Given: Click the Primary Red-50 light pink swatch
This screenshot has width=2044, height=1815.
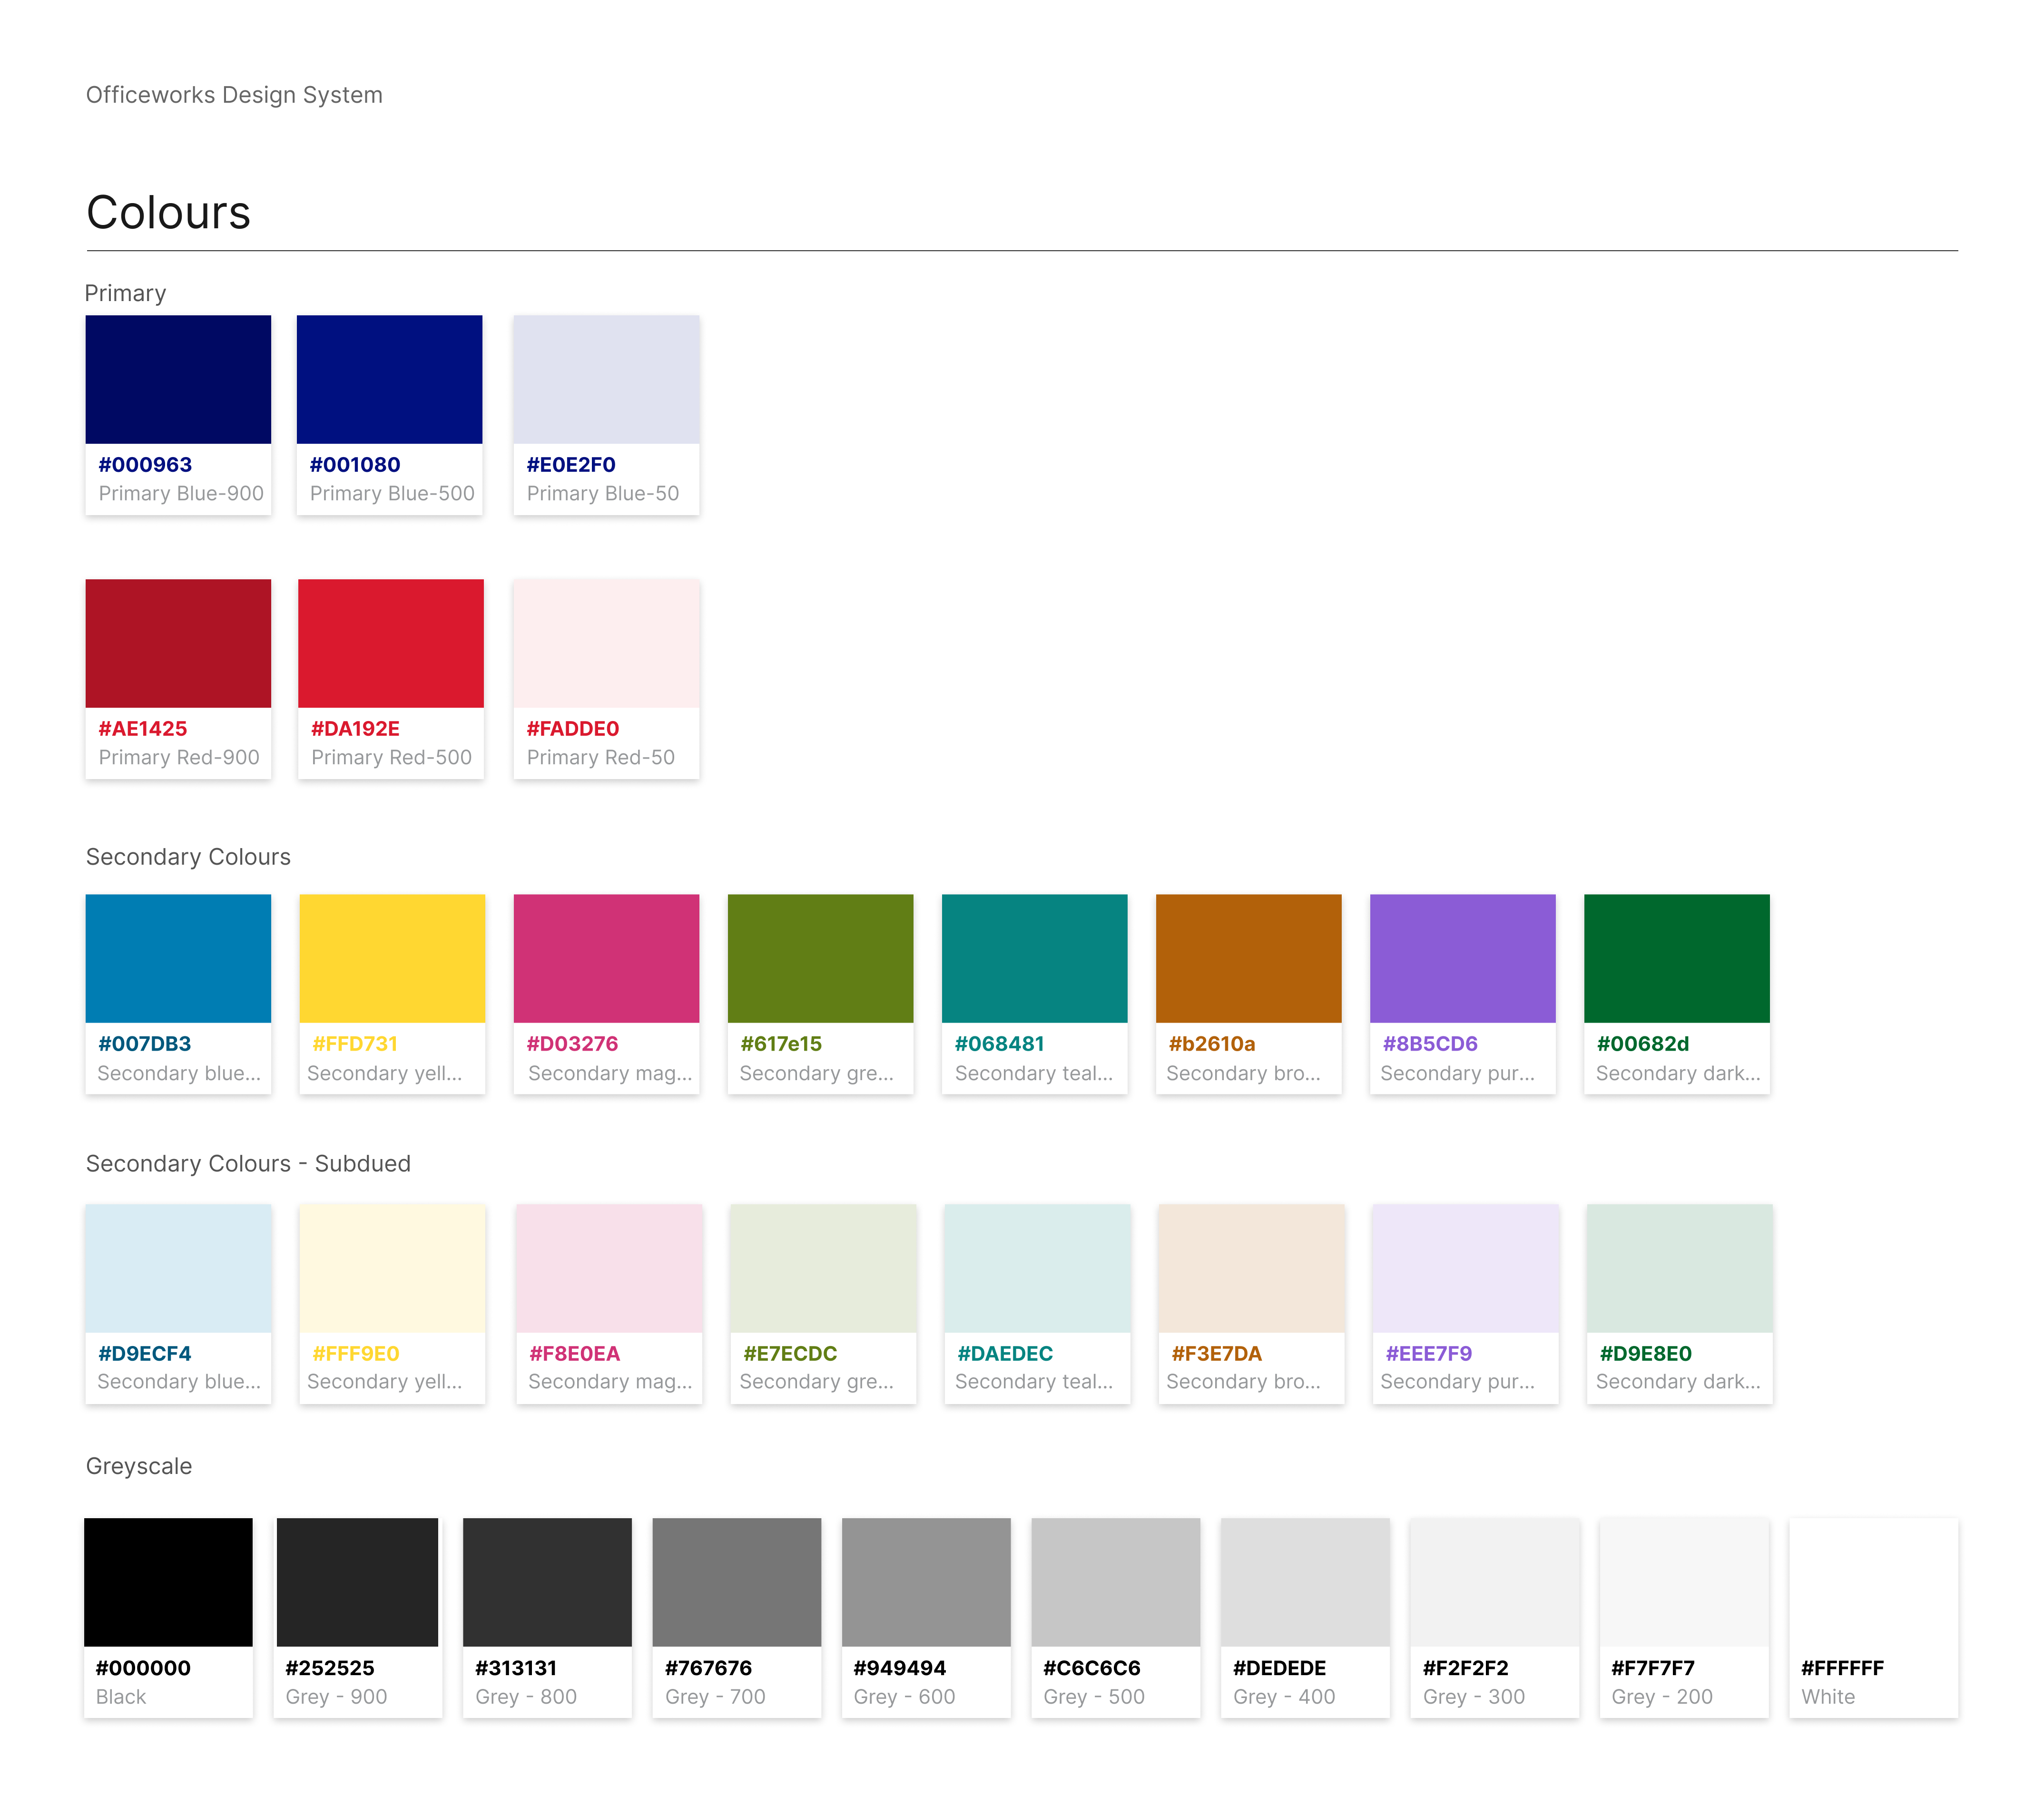Looking at the screenshot, I should pos(605,644).
